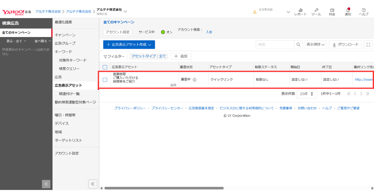
Task: Open the レポート report icon
Action: coord(300,12)
